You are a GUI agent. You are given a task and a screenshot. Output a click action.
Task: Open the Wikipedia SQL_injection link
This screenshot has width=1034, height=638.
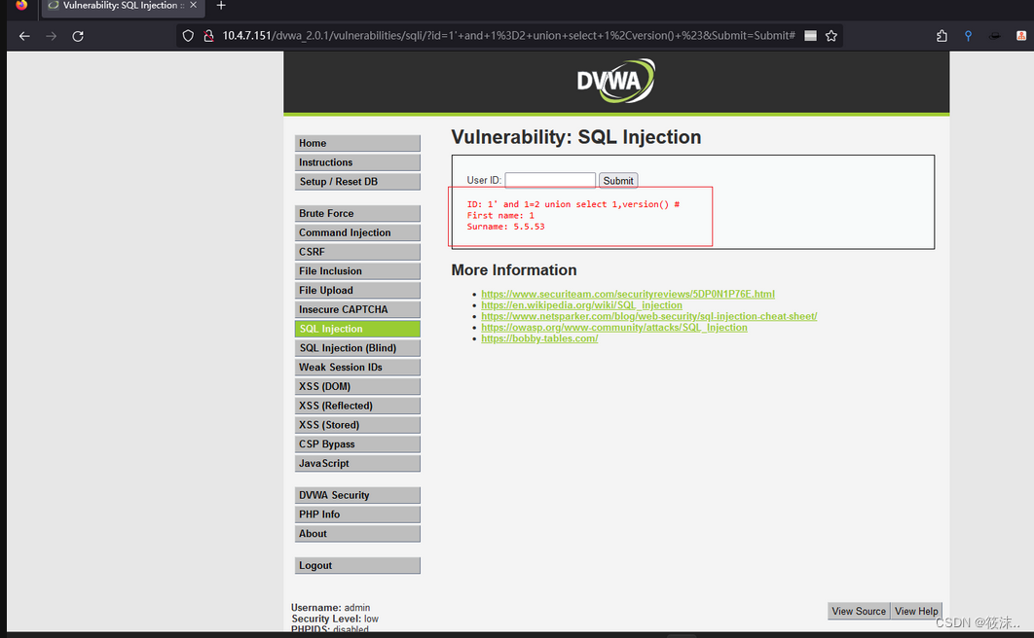coord(581,304)
